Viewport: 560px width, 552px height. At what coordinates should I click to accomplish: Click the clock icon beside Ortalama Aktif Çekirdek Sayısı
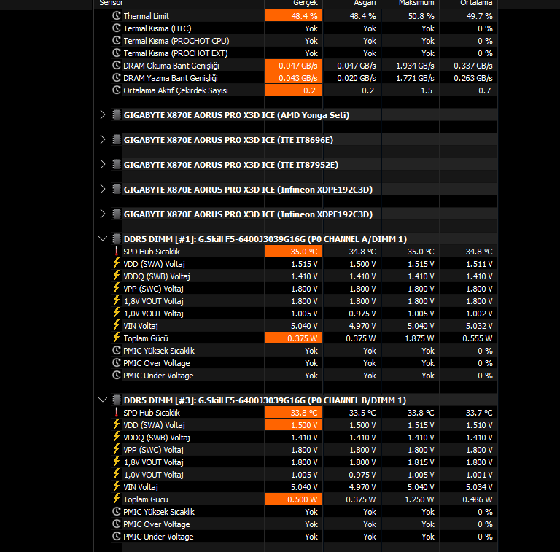[117, 90]
